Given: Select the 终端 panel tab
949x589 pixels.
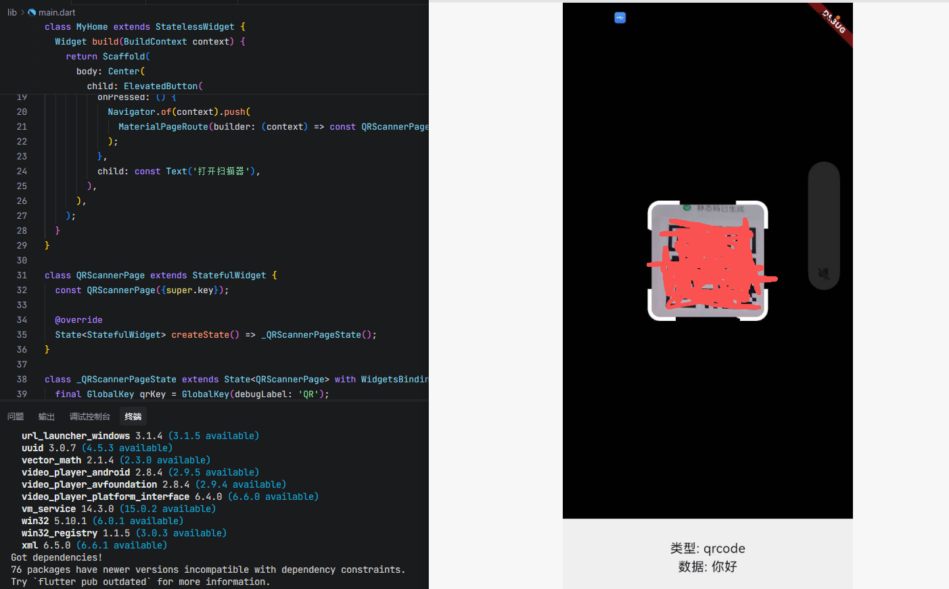Looking at the screenshot, I should [x=133, y=417].
